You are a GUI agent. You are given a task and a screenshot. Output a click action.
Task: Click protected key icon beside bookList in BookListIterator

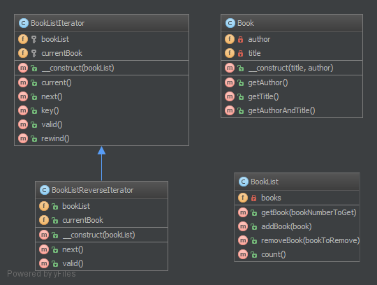(34, 39)
